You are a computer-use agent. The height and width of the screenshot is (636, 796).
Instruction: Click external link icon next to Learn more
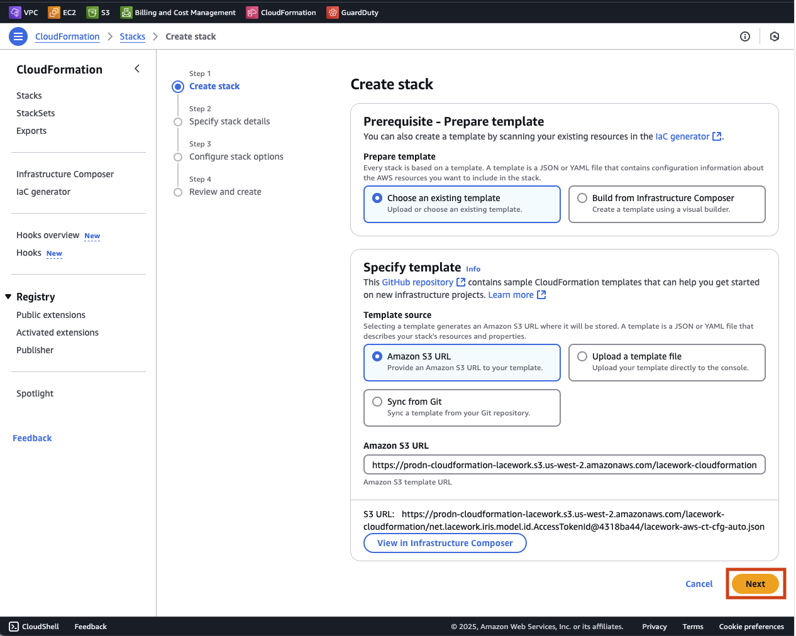541,295
